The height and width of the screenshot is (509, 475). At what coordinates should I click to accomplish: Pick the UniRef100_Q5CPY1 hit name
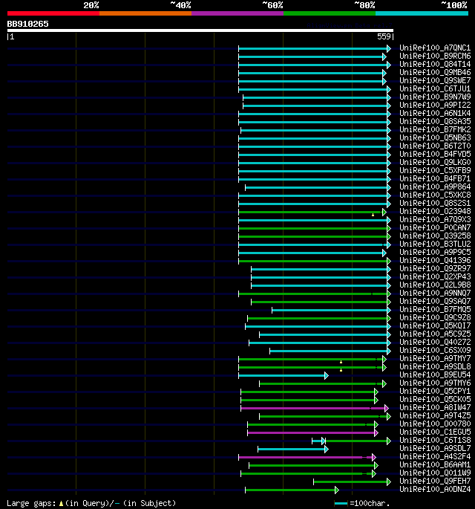(435, 391)
